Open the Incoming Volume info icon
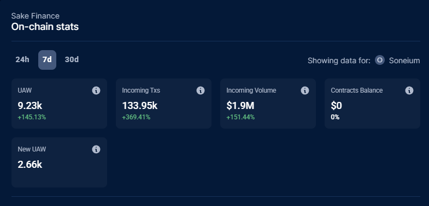The height and width of the screenshot is (206, 429). pyautogui.click(x=305, y=90)
